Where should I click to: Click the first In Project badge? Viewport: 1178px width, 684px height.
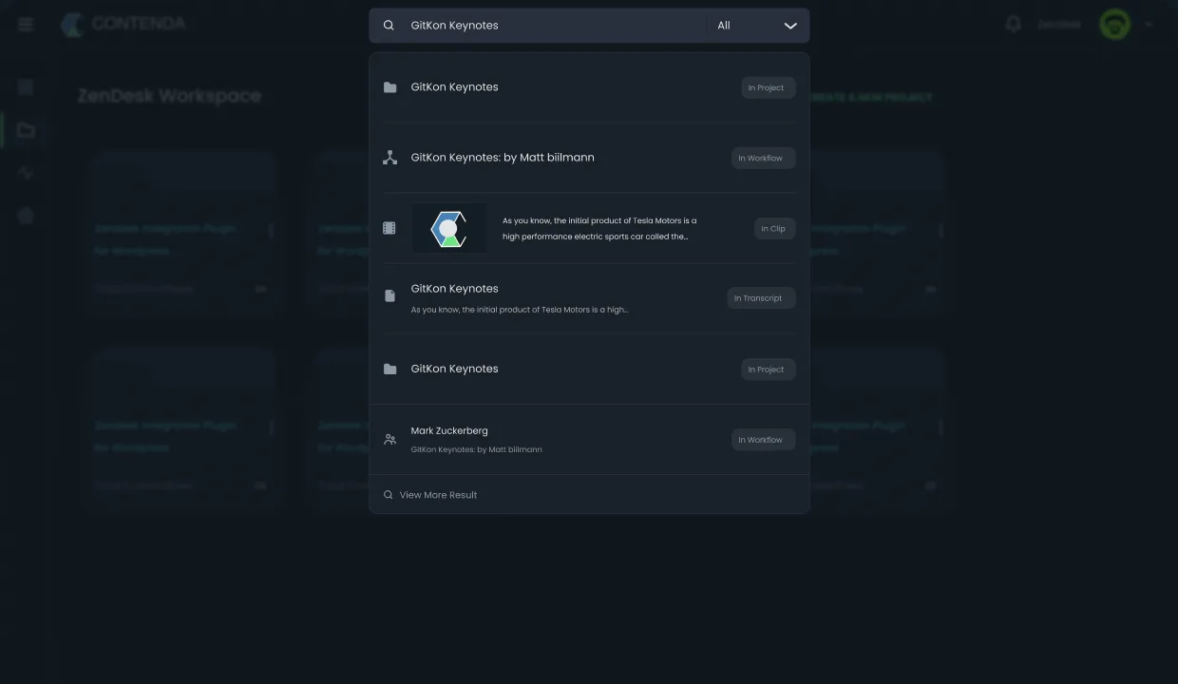[768, 87]
